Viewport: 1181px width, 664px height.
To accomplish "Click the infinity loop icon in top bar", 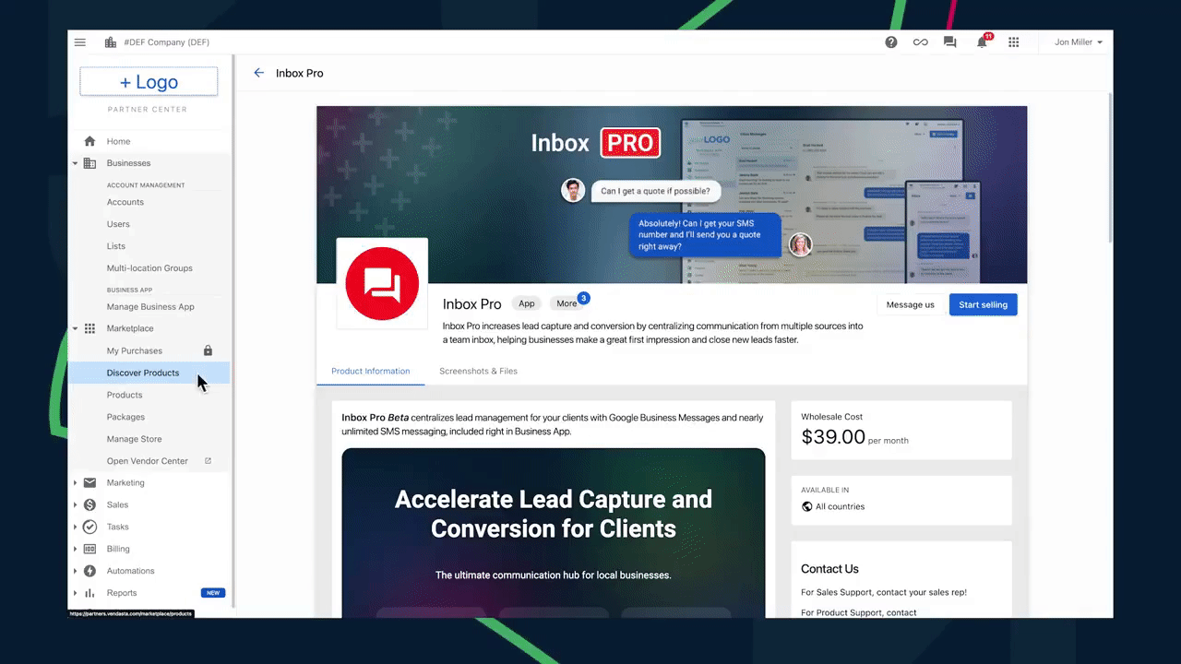I will (x=920, y=42).
